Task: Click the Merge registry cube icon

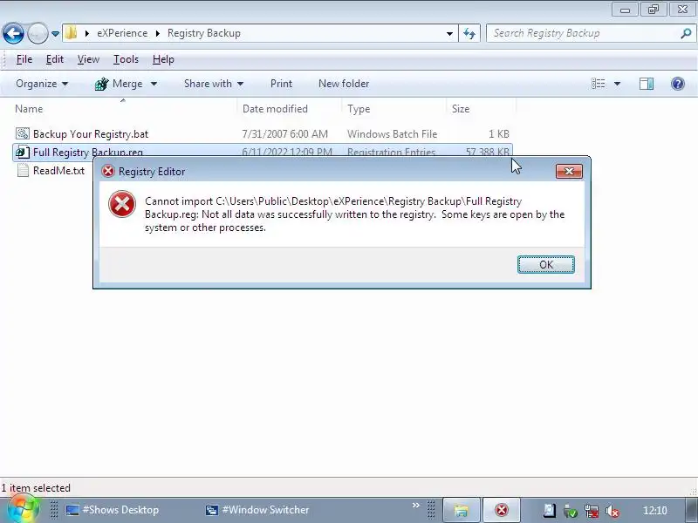Action: tap(101, 84)
